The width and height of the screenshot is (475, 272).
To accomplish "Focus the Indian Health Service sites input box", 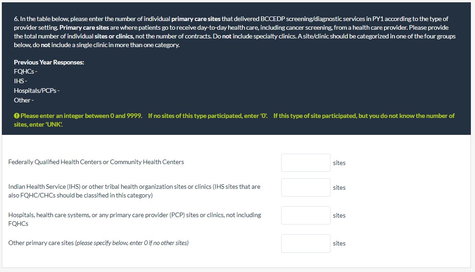I will click(305, 187).
